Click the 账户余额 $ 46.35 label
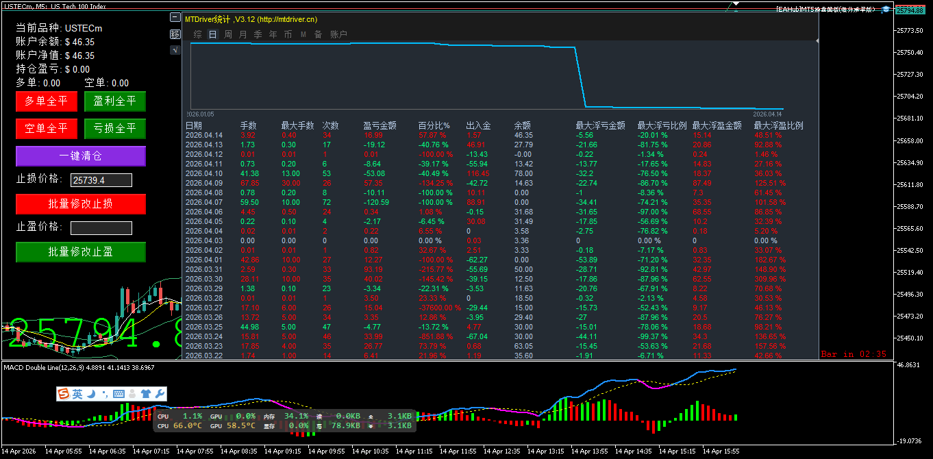This screenshot has height=459, width=933. click(x=55, y=42)
